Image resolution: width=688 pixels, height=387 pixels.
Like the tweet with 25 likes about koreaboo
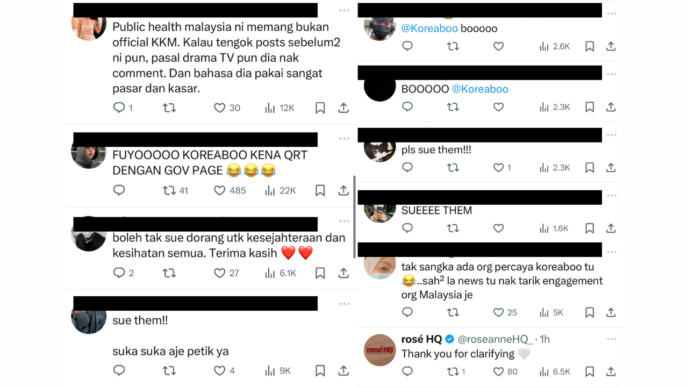[x=505, y=312]
